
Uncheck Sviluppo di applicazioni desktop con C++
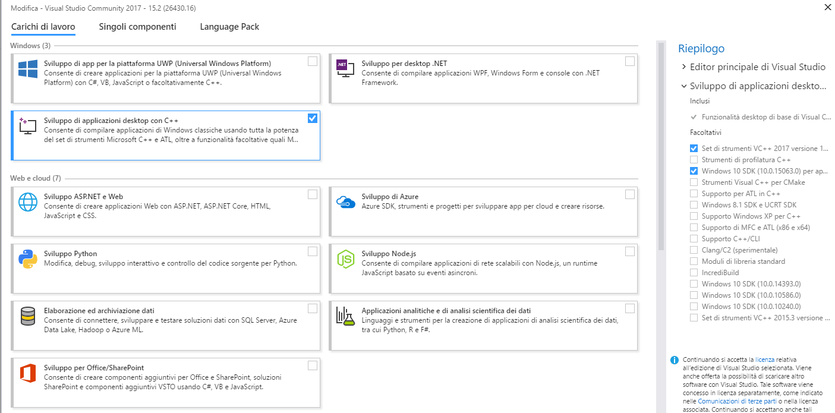(x=313, y=118)
